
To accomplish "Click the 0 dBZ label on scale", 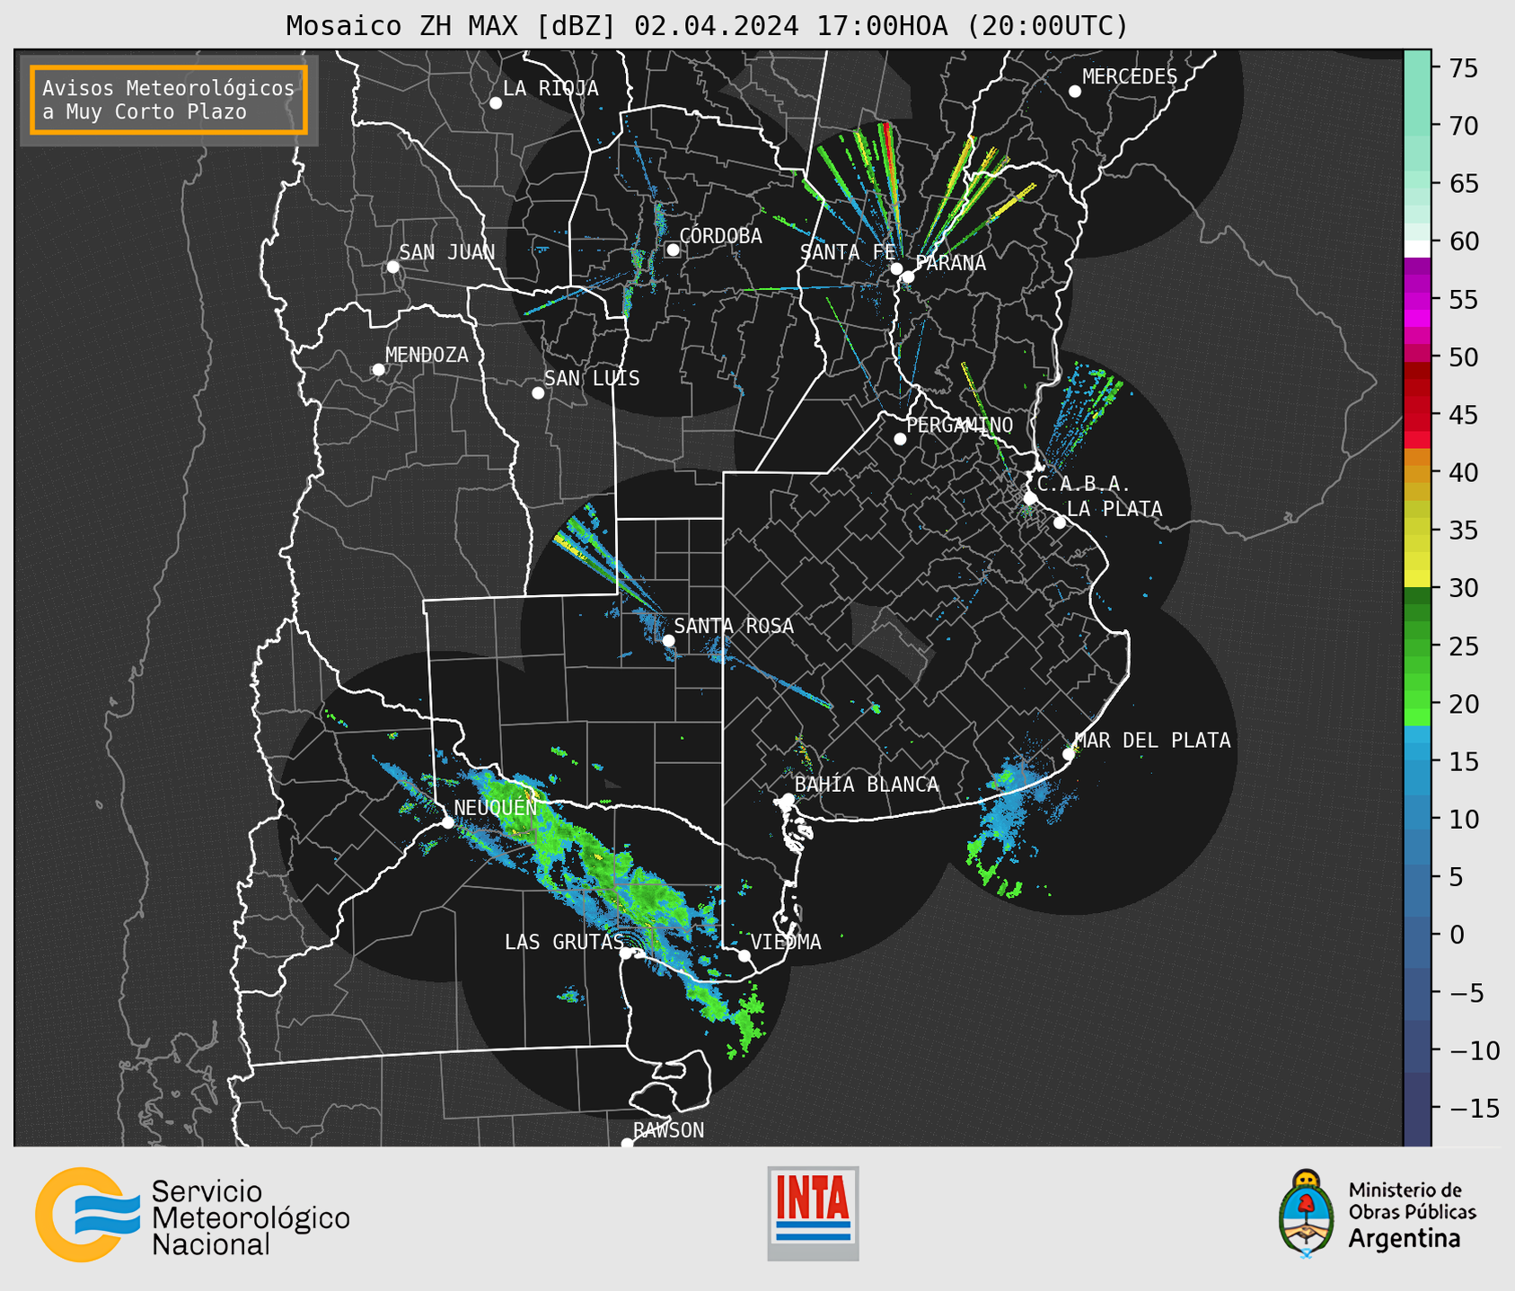I will coord(1457,935).
